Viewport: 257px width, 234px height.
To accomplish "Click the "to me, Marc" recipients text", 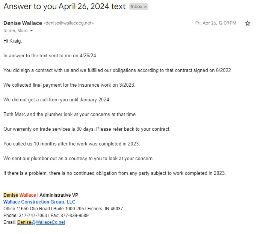I will [x=15, y=31].
